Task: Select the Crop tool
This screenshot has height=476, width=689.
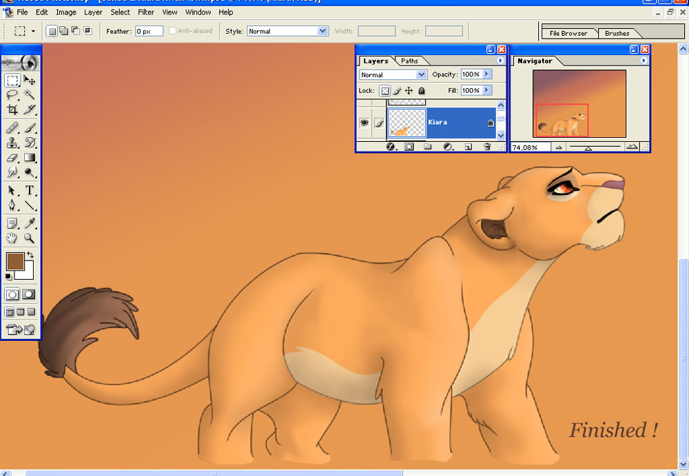Action: coord(12,110)
